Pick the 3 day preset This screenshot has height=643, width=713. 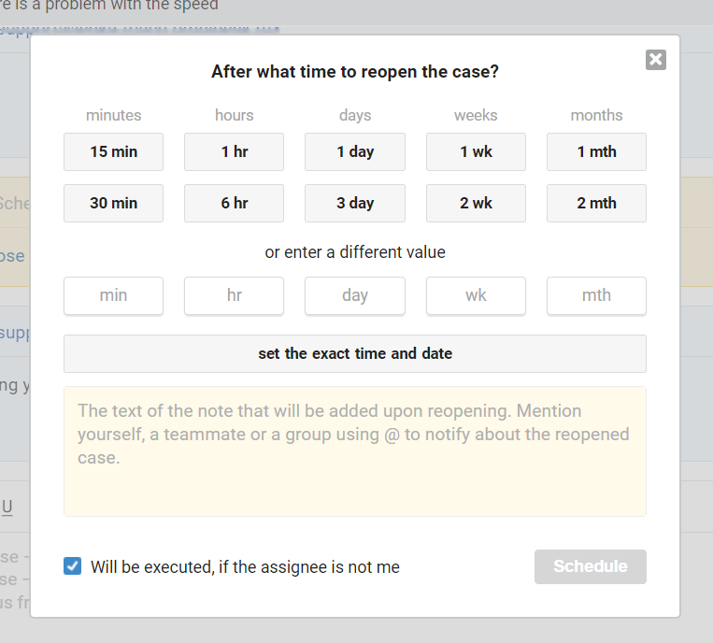click(x=355, y=203)
